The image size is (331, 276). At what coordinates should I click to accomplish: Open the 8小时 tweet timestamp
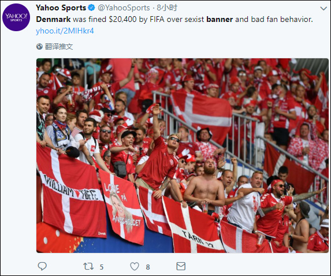(167, 8)
